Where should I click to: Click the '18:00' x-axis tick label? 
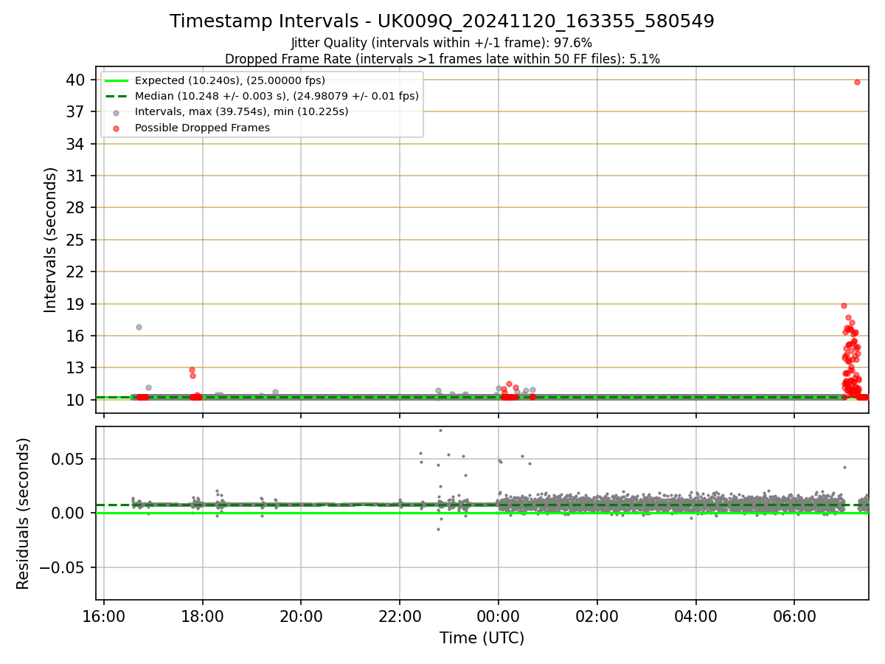(202, 616)
